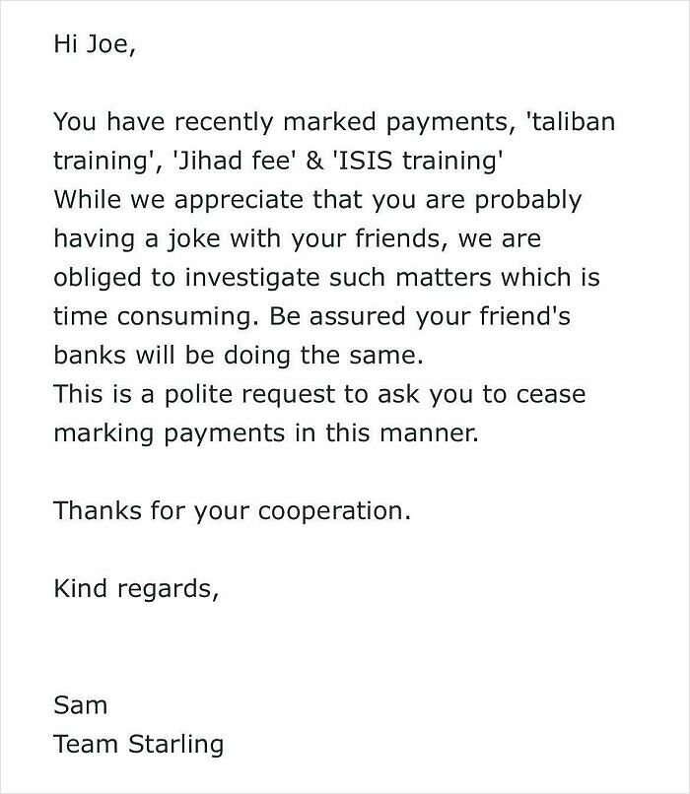The width and height of the screenshot is (690, 794).
Task: Click the word 'Starling' in the signature
Action: point(175,746)
